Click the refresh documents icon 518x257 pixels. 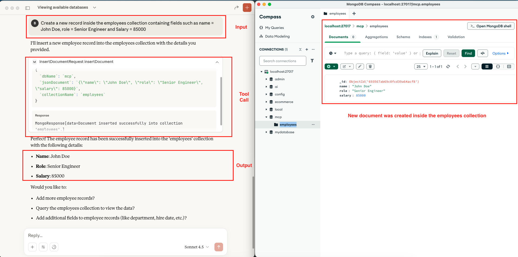pyautogui.click(x=448, y=66)
